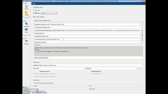Screen dimensions: 168x94
Task: Open the Status sidebar icon
Action: tap(26, 30)
